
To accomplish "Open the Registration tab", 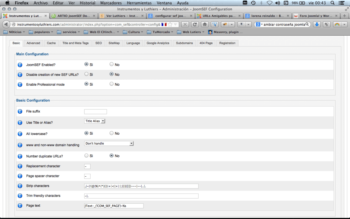I will (x=227, y=43).
